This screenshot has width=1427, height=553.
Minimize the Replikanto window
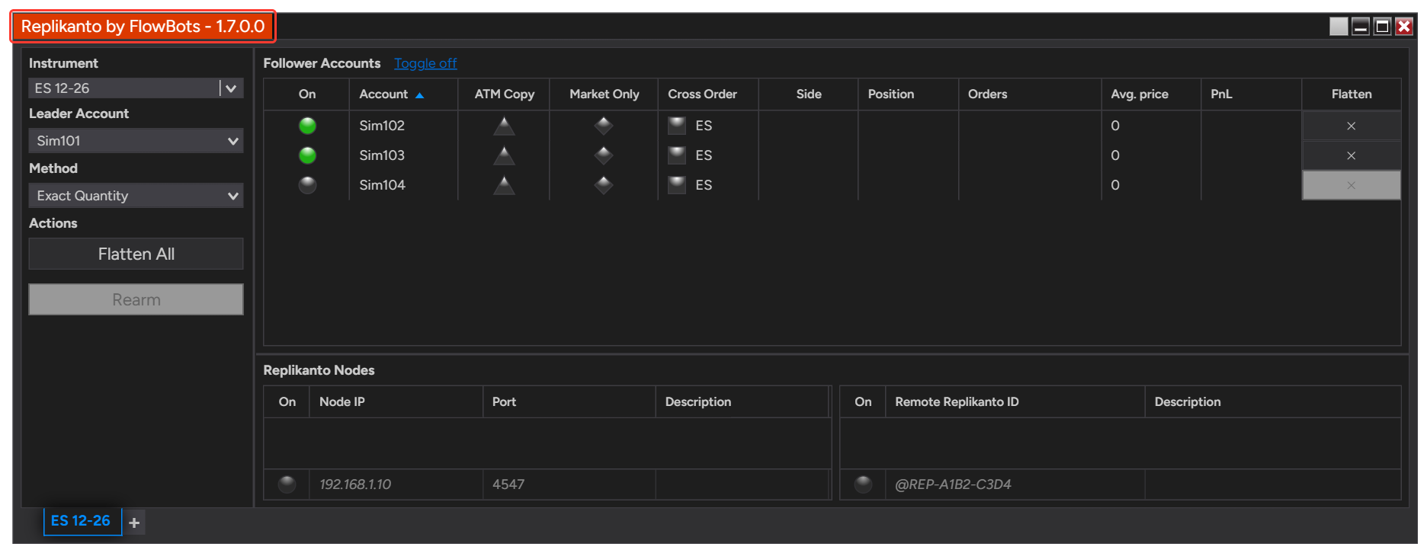(x=1361, y=27)
